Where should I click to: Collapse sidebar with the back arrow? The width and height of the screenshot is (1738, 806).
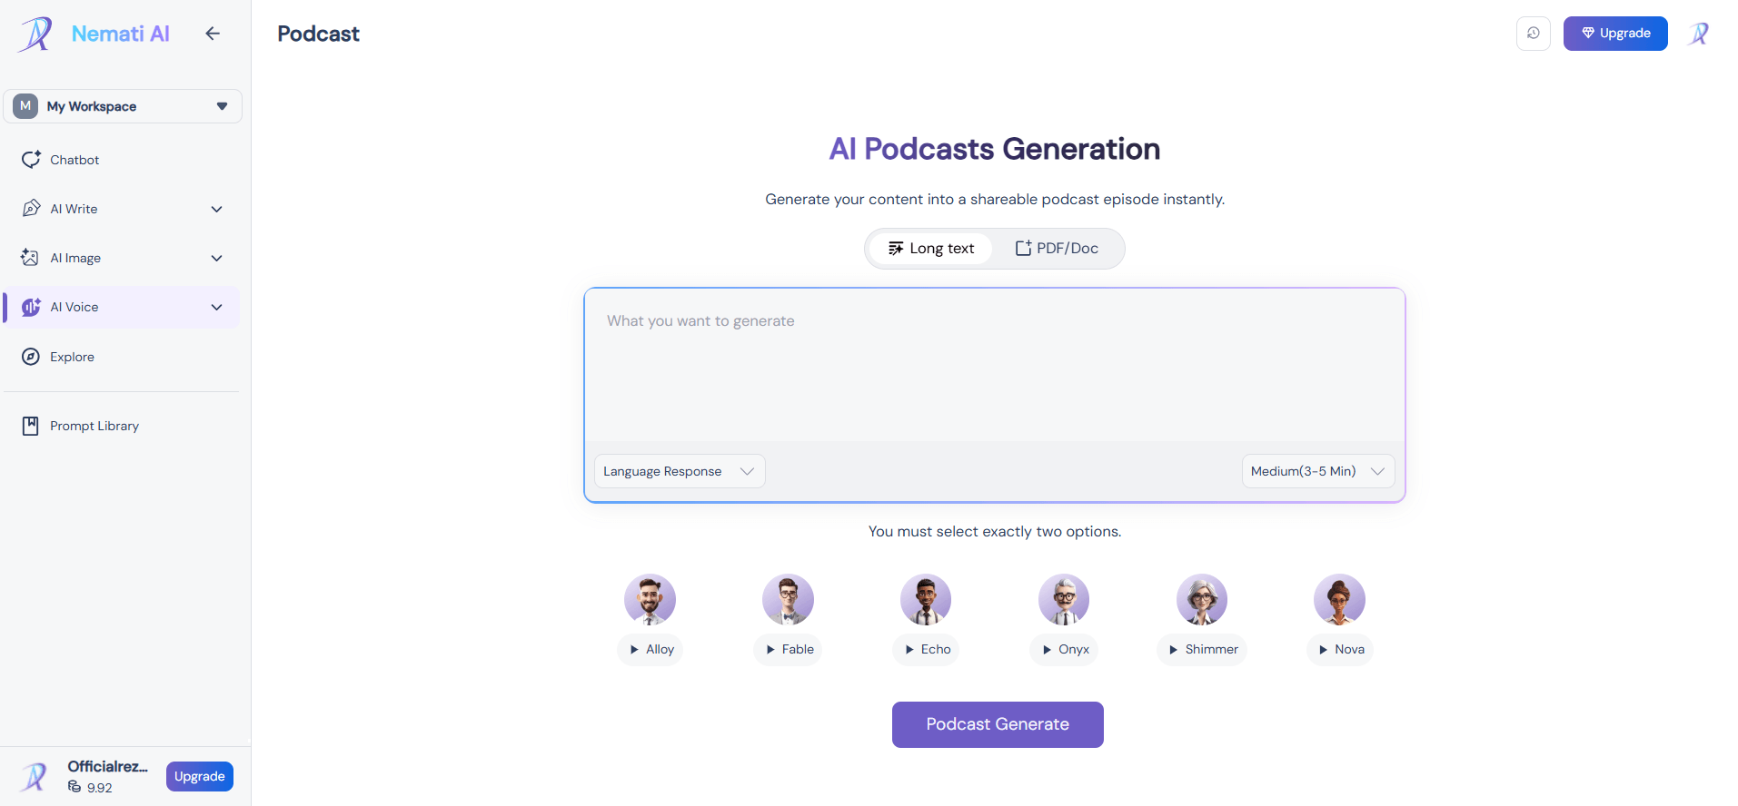tap(213, 34)
